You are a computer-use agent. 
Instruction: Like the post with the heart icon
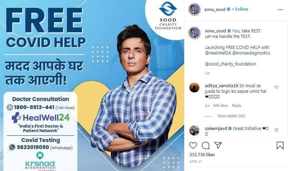(x=193, y=145)
